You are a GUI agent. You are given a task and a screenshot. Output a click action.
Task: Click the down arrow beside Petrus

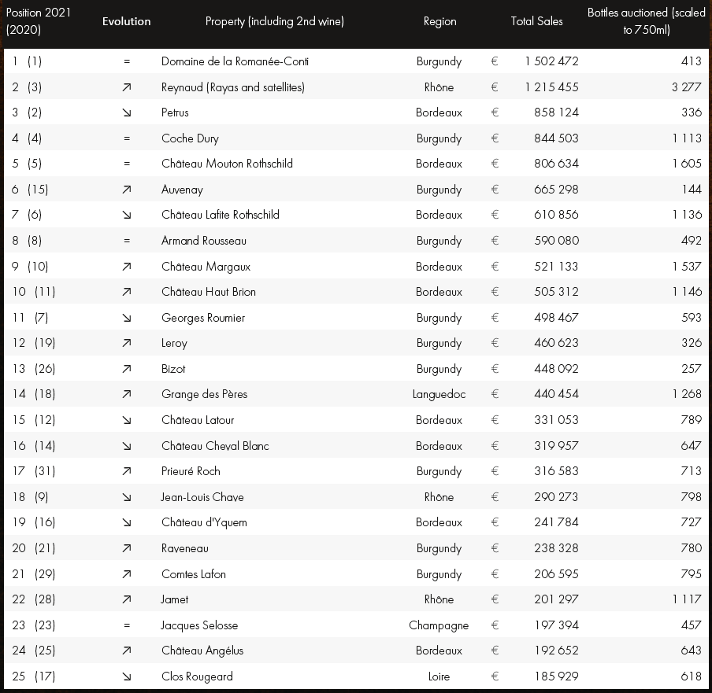coord(127,112)
